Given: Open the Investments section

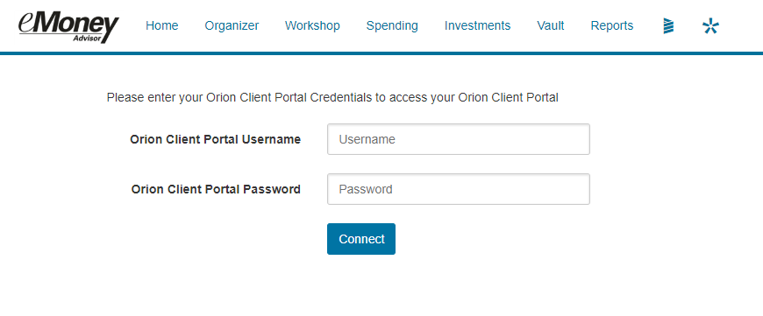Looking at the screenshot, I should tap(477, 25).
